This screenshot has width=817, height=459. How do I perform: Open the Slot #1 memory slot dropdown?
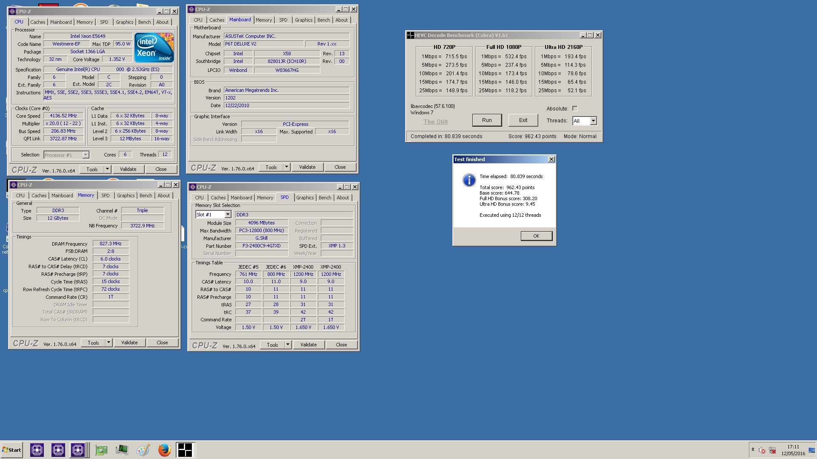tap(228, 215)
